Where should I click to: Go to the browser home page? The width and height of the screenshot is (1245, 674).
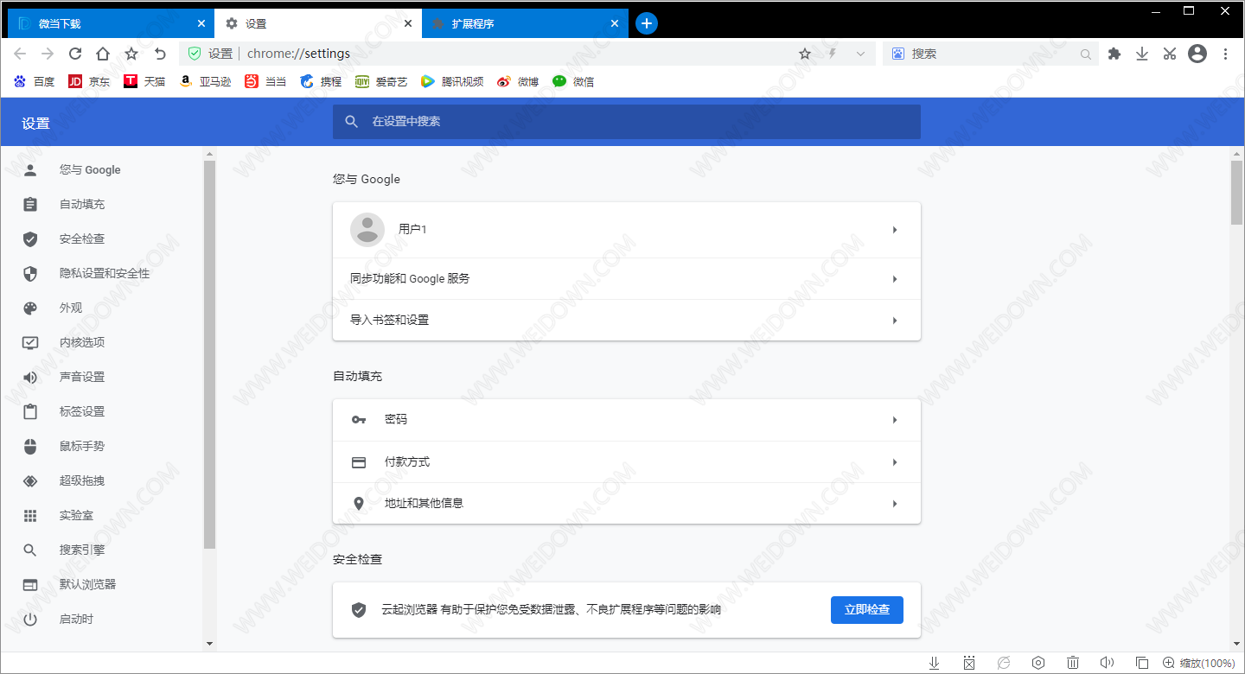pyautogui.click(x=103, y=54)
